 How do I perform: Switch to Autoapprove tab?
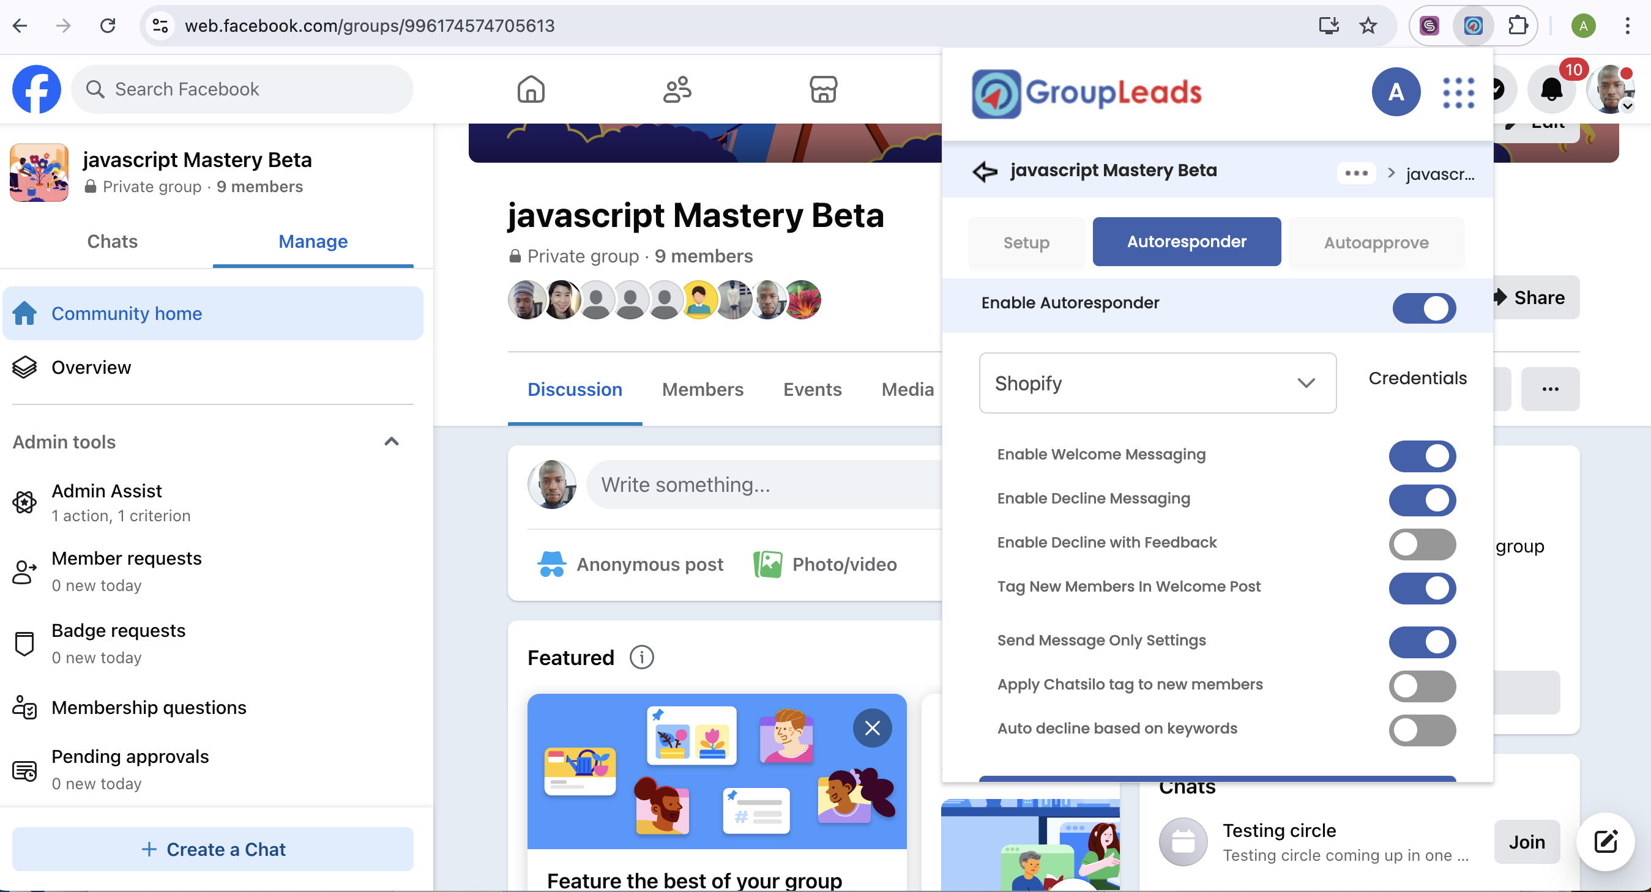pyautogui.click(x=1376, y=242)
